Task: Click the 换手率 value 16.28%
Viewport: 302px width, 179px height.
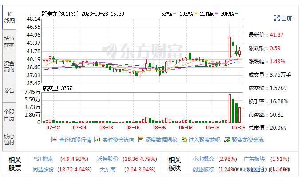Action: click(x=279, y=101)
